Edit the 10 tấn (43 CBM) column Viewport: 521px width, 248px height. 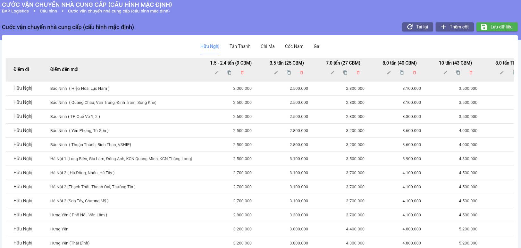(x=445, y=73)
